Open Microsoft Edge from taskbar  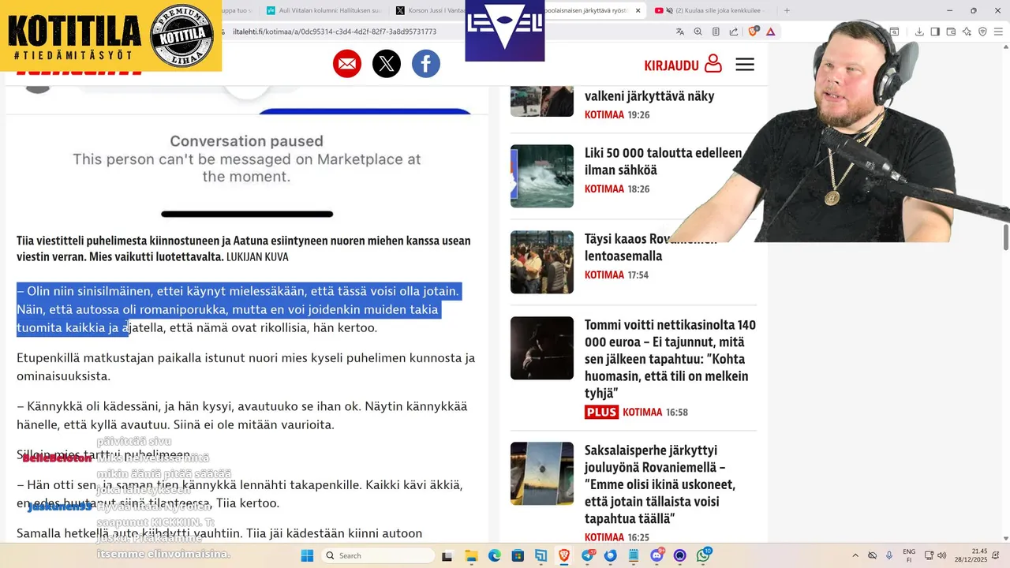coord(494,555)
